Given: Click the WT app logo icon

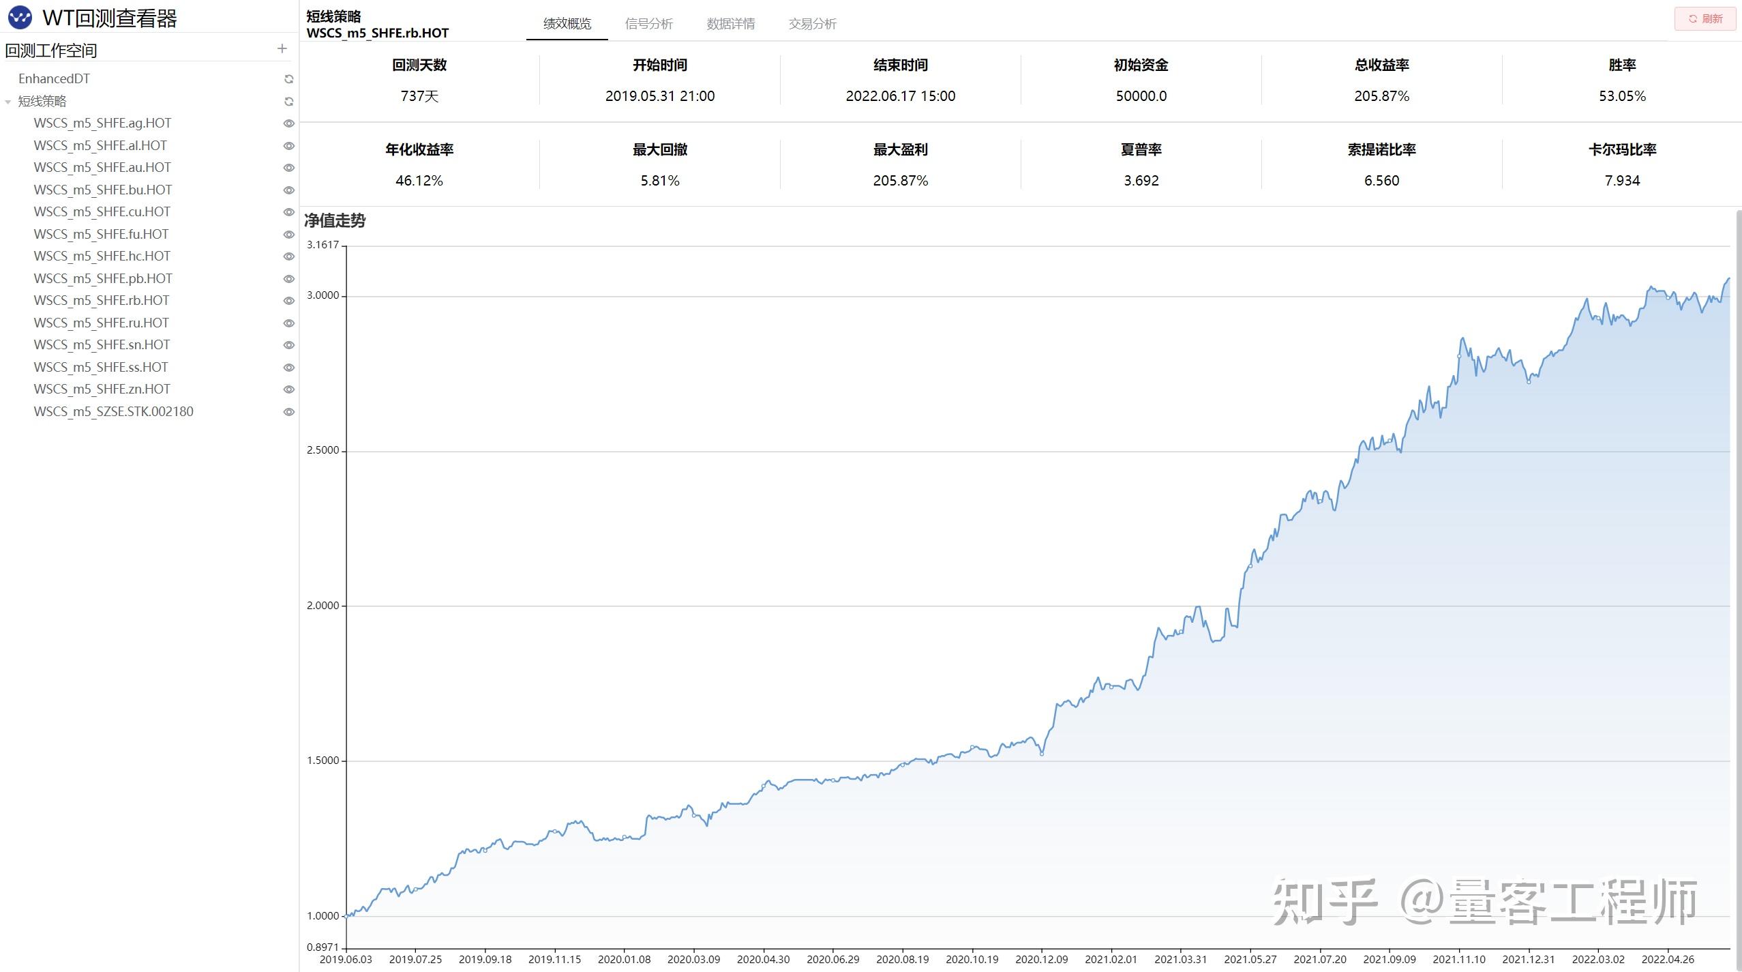Looking at the screenshot, I should pos(20,18).
